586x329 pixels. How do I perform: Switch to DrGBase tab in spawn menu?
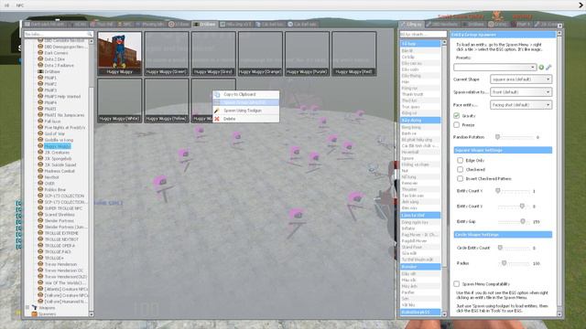(x=204, y=25)
